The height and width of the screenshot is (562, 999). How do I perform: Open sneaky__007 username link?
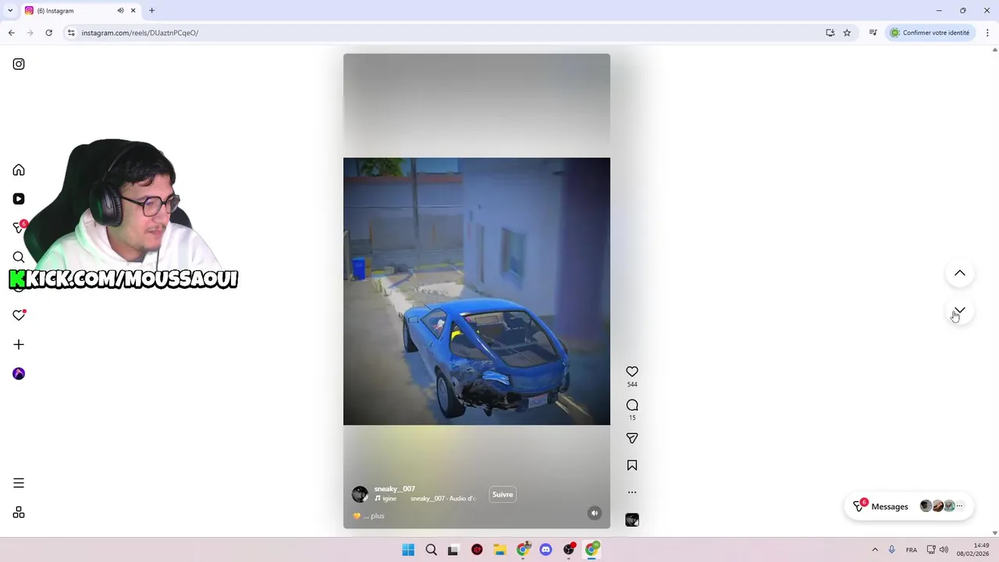tap(394, 489)
